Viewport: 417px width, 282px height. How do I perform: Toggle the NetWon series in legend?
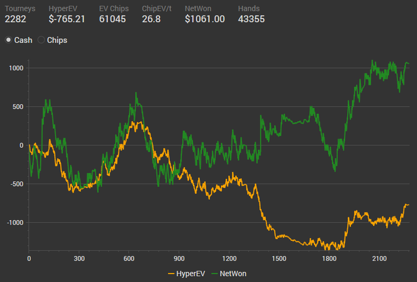229,274
